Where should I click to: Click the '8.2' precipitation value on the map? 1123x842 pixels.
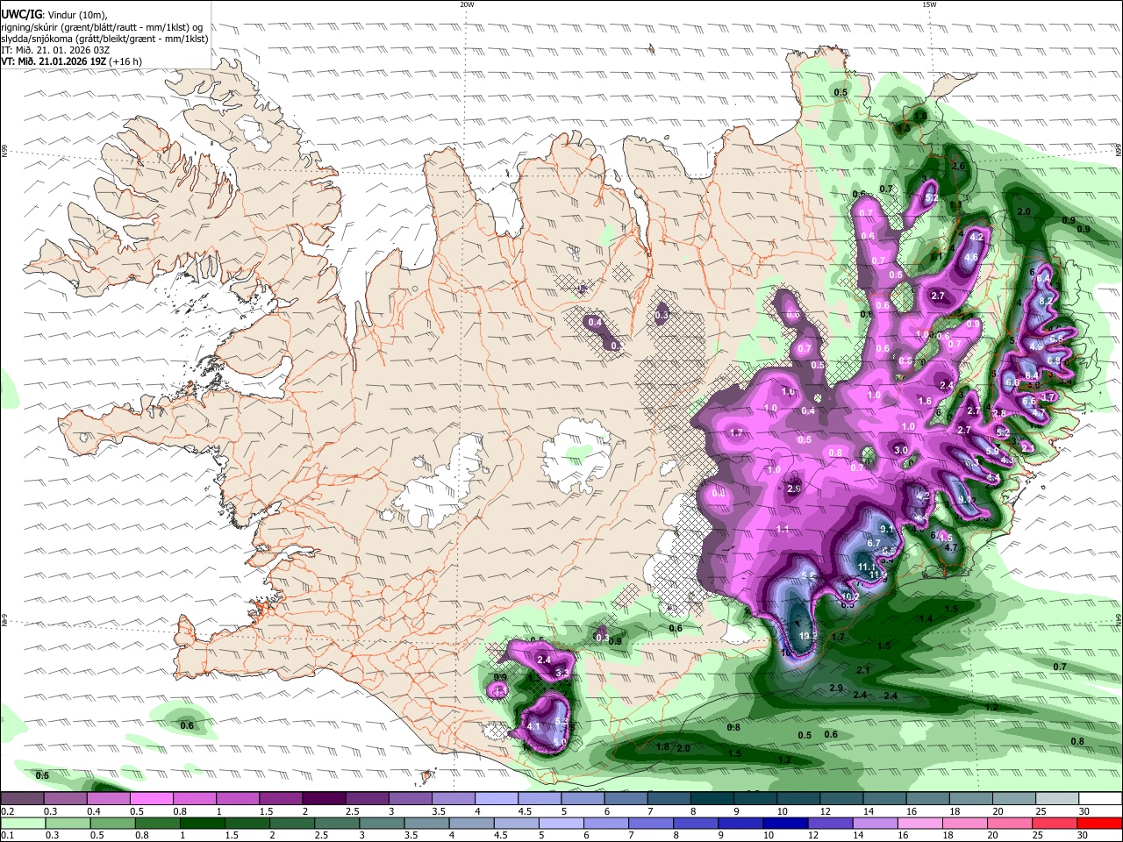[x=1045, y=300]
